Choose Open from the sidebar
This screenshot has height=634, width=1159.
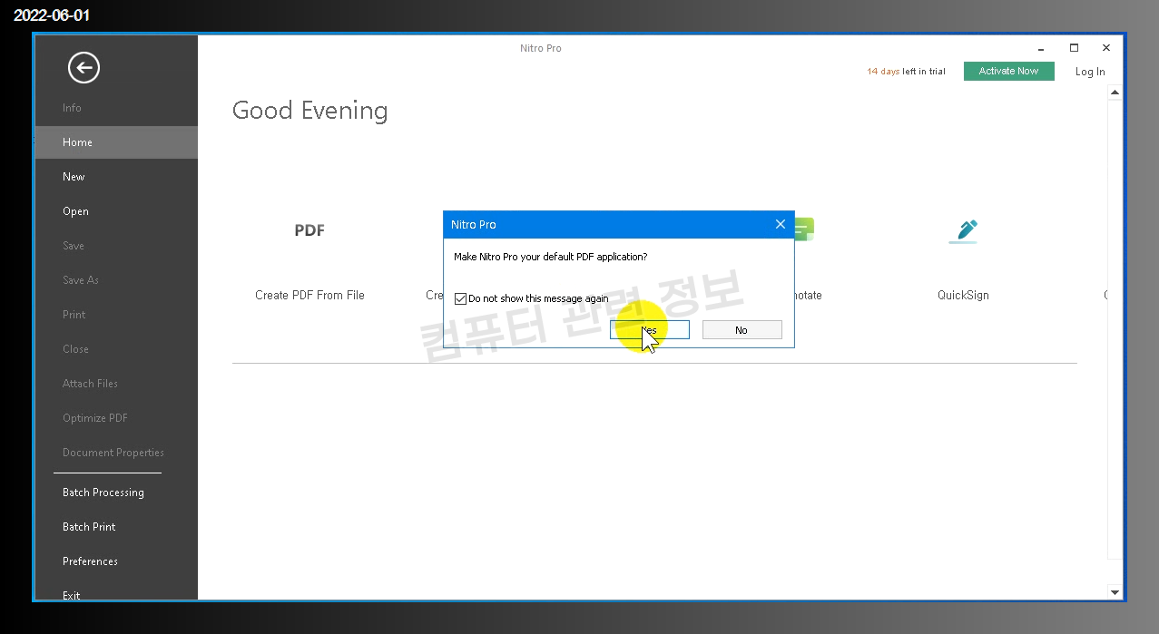coord(116,211)
